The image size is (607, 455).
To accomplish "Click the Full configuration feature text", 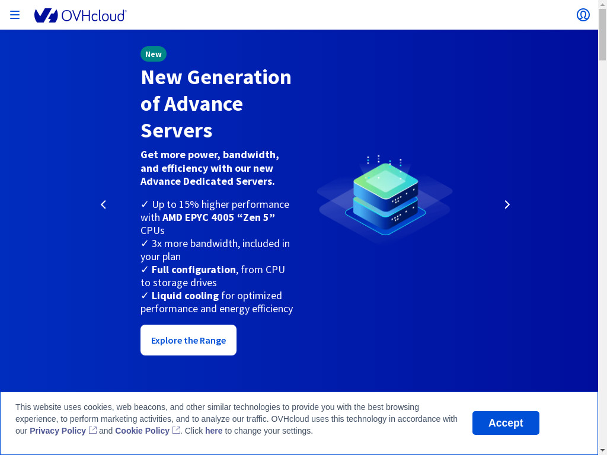I will point(193,270).
